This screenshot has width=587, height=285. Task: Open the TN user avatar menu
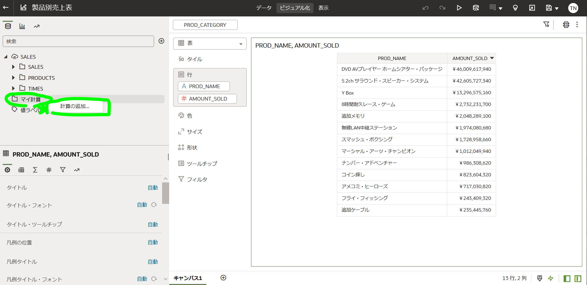point(573,8)
